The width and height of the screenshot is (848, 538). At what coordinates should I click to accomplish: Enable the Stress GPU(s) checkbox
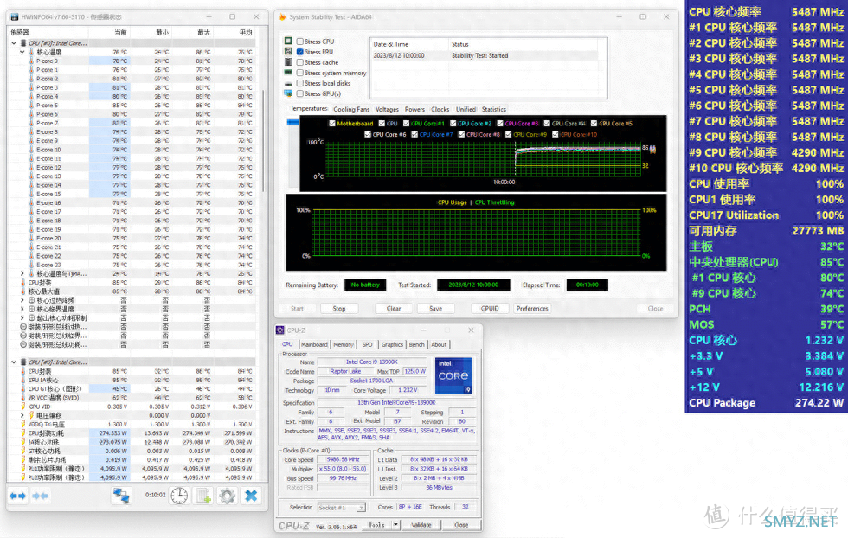pos(299,93)
